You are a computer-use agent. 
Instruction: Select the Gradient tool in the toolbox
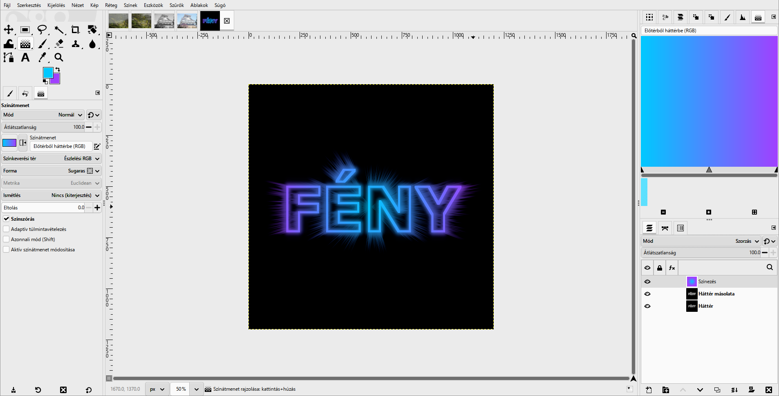pyautogui.click(x=25, y=43)
